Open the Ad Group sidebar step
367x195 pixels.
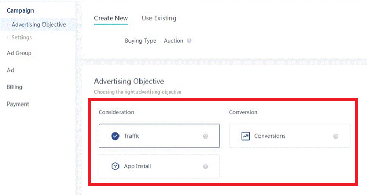click(19, 53)
